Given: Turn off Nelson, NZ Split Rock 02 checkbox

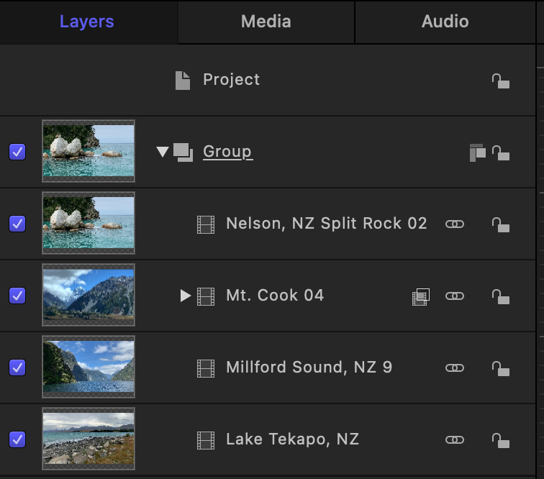Looking at the screenshot, I should (17, 224).
